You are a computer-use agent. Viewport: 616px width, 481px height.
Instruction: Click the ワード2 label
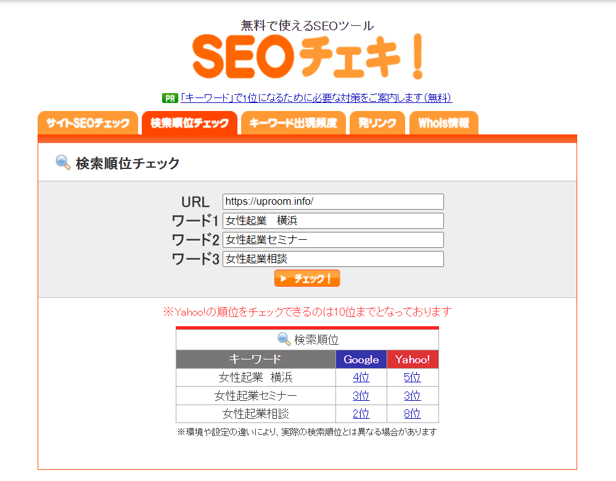(x=195, y=240)
